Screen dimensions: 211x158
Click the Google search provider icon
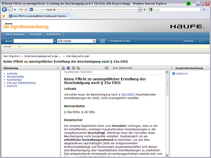click(150, 9)
